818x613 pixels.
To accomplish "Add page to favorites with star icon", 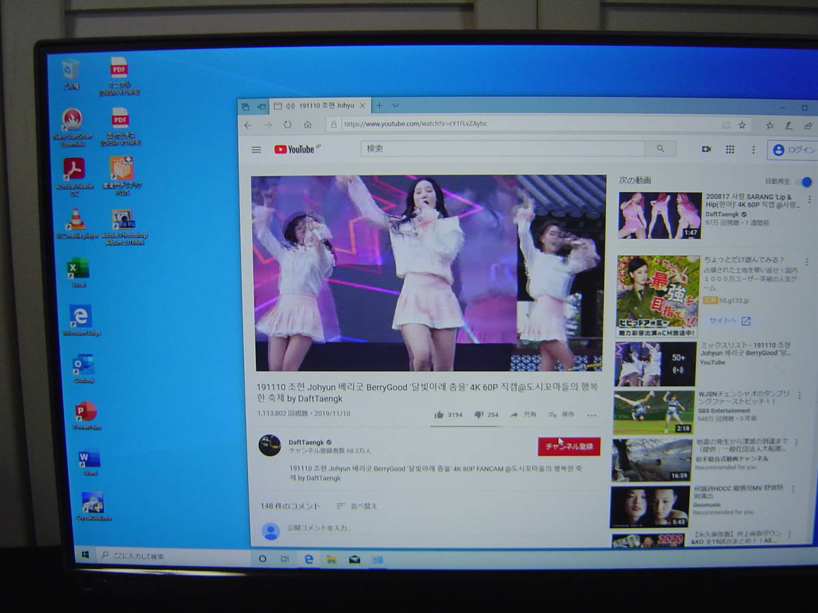I will (x=742, y=125).
